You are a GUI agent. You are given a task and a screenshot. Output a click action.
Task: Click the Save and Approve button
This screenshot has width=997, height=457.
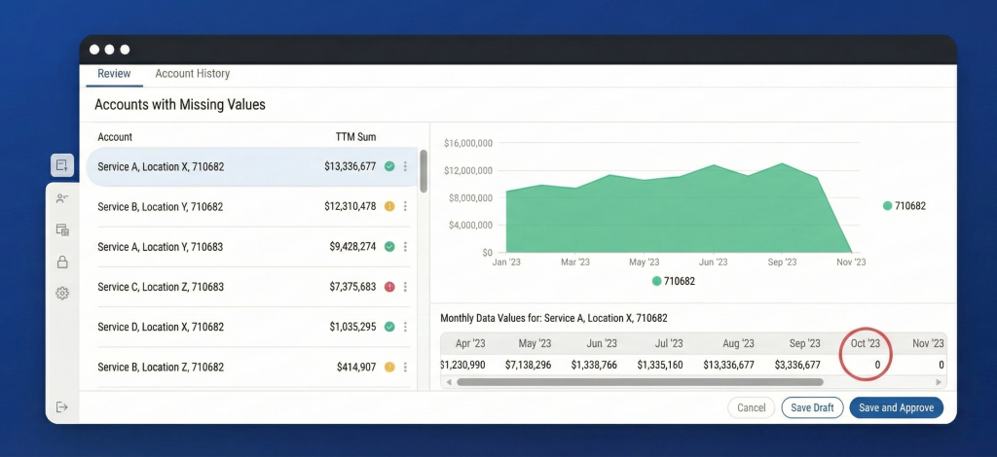[896, 407]
